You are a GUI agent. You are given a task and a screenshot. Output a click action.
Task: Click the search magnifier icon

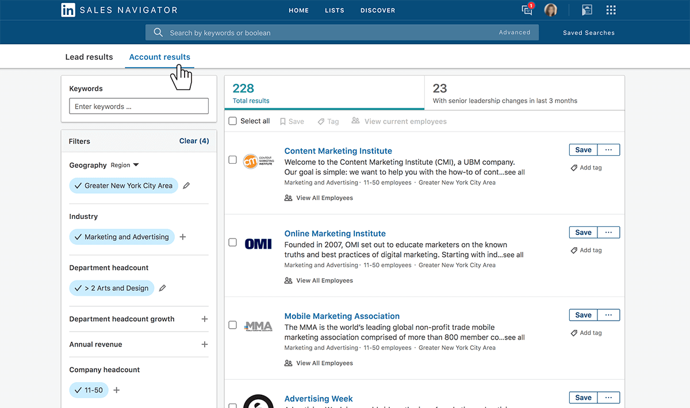(158, 33)
